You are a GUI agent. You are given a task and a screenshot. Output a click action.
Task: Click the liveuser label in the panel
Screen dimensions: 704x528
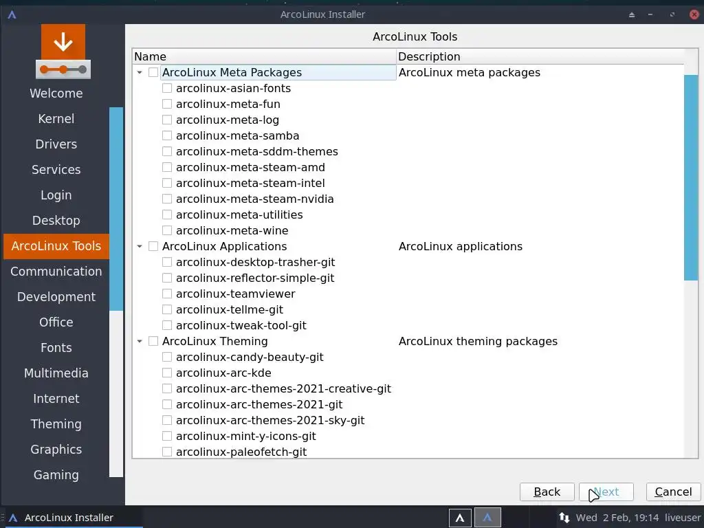click(683, 518)
